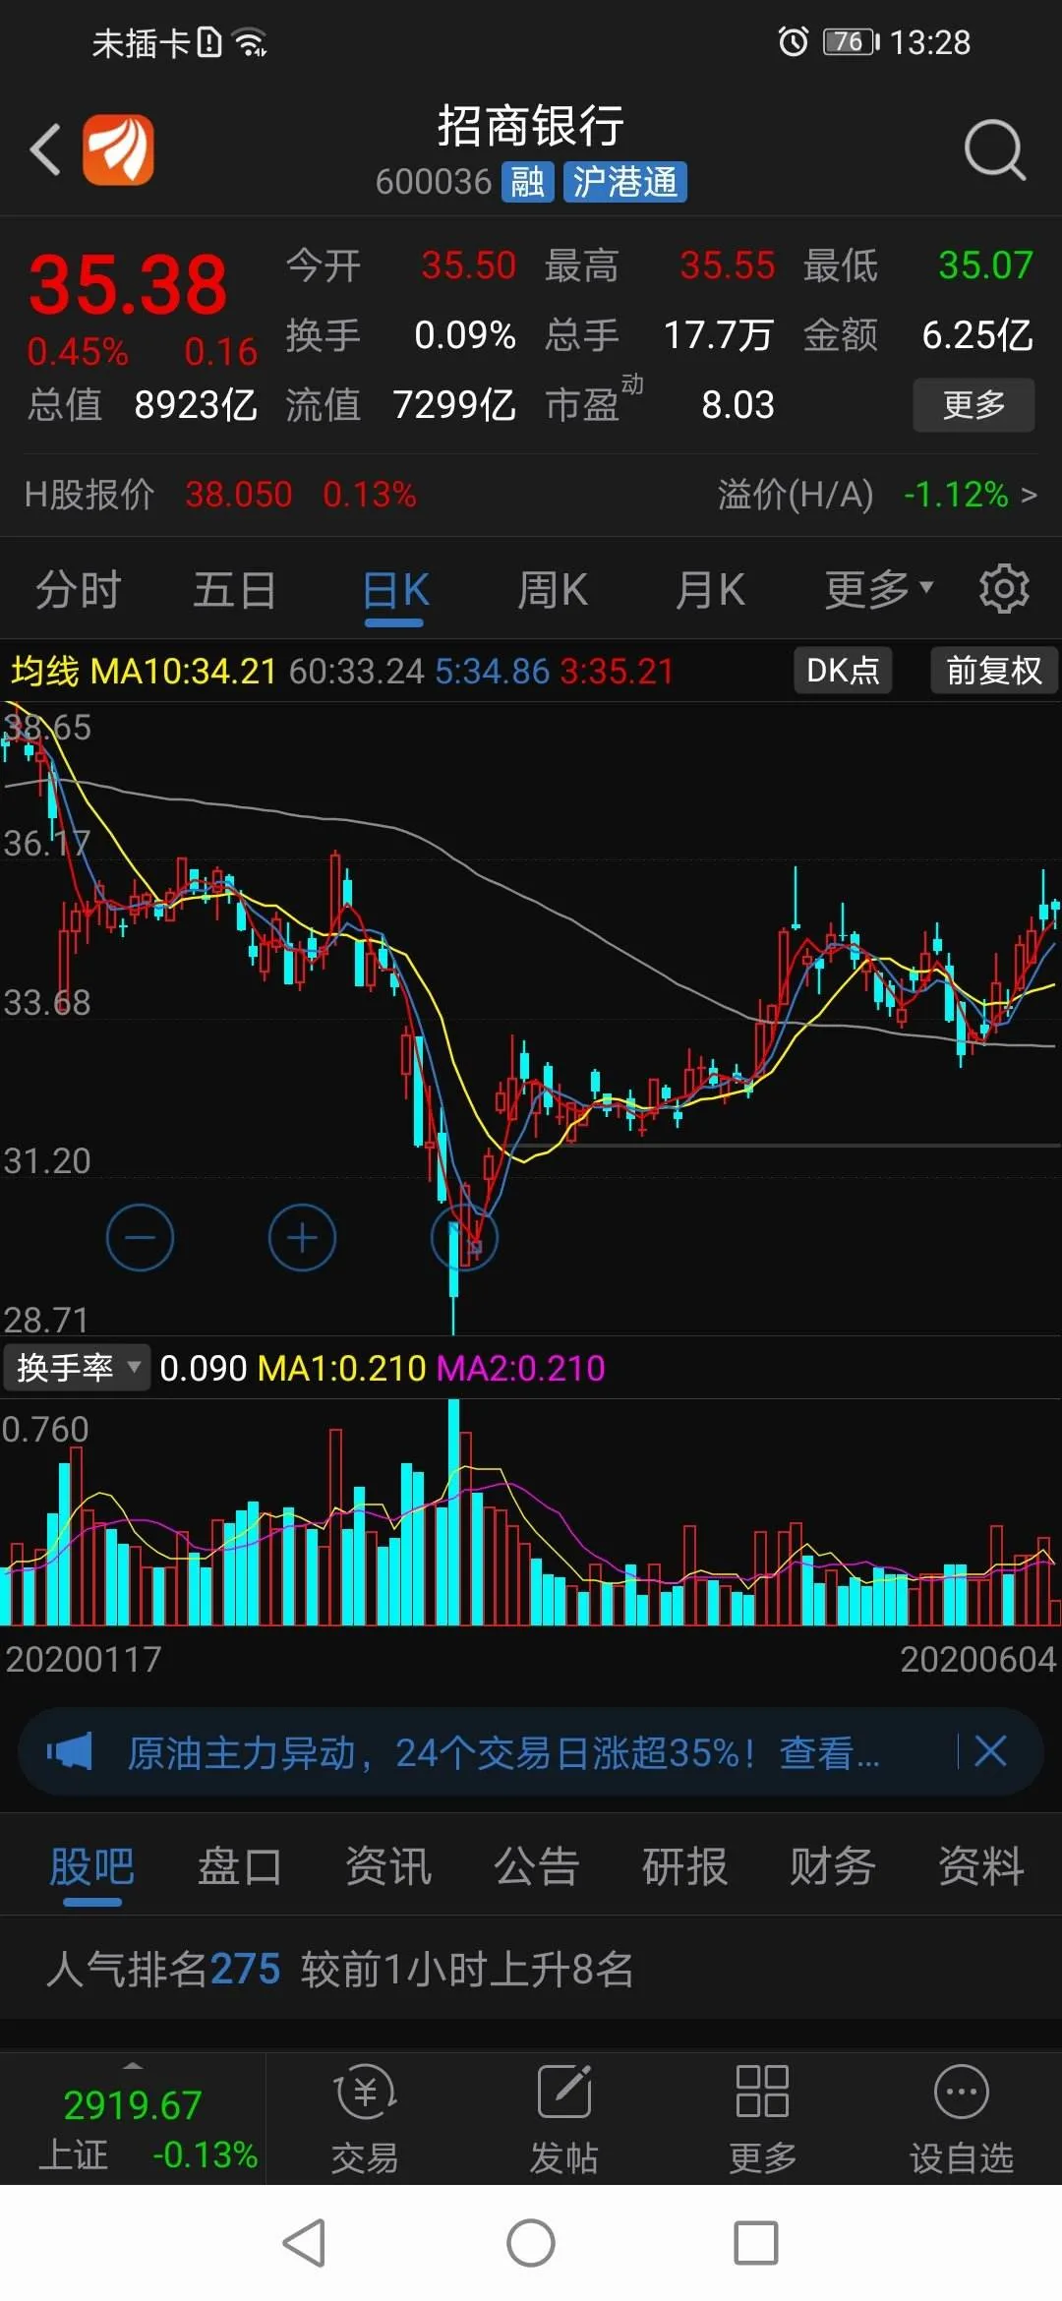
Task: Tap H股报价 38.050 price
Action: pyautogui.click(x=239, y=494)
